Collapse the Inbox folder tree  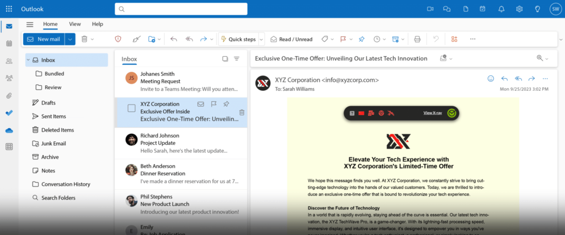point(28,60)
